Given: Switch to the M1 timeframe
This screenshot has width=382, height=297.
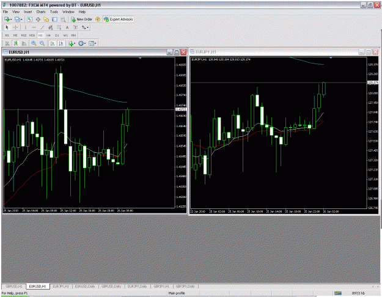Looking at the screenshot, I should click(x=7, y=35).
